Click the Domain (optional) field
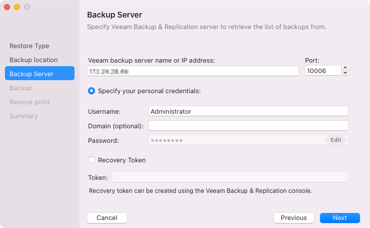The height and width of the screenshot is (228, 370). point(248,126)
